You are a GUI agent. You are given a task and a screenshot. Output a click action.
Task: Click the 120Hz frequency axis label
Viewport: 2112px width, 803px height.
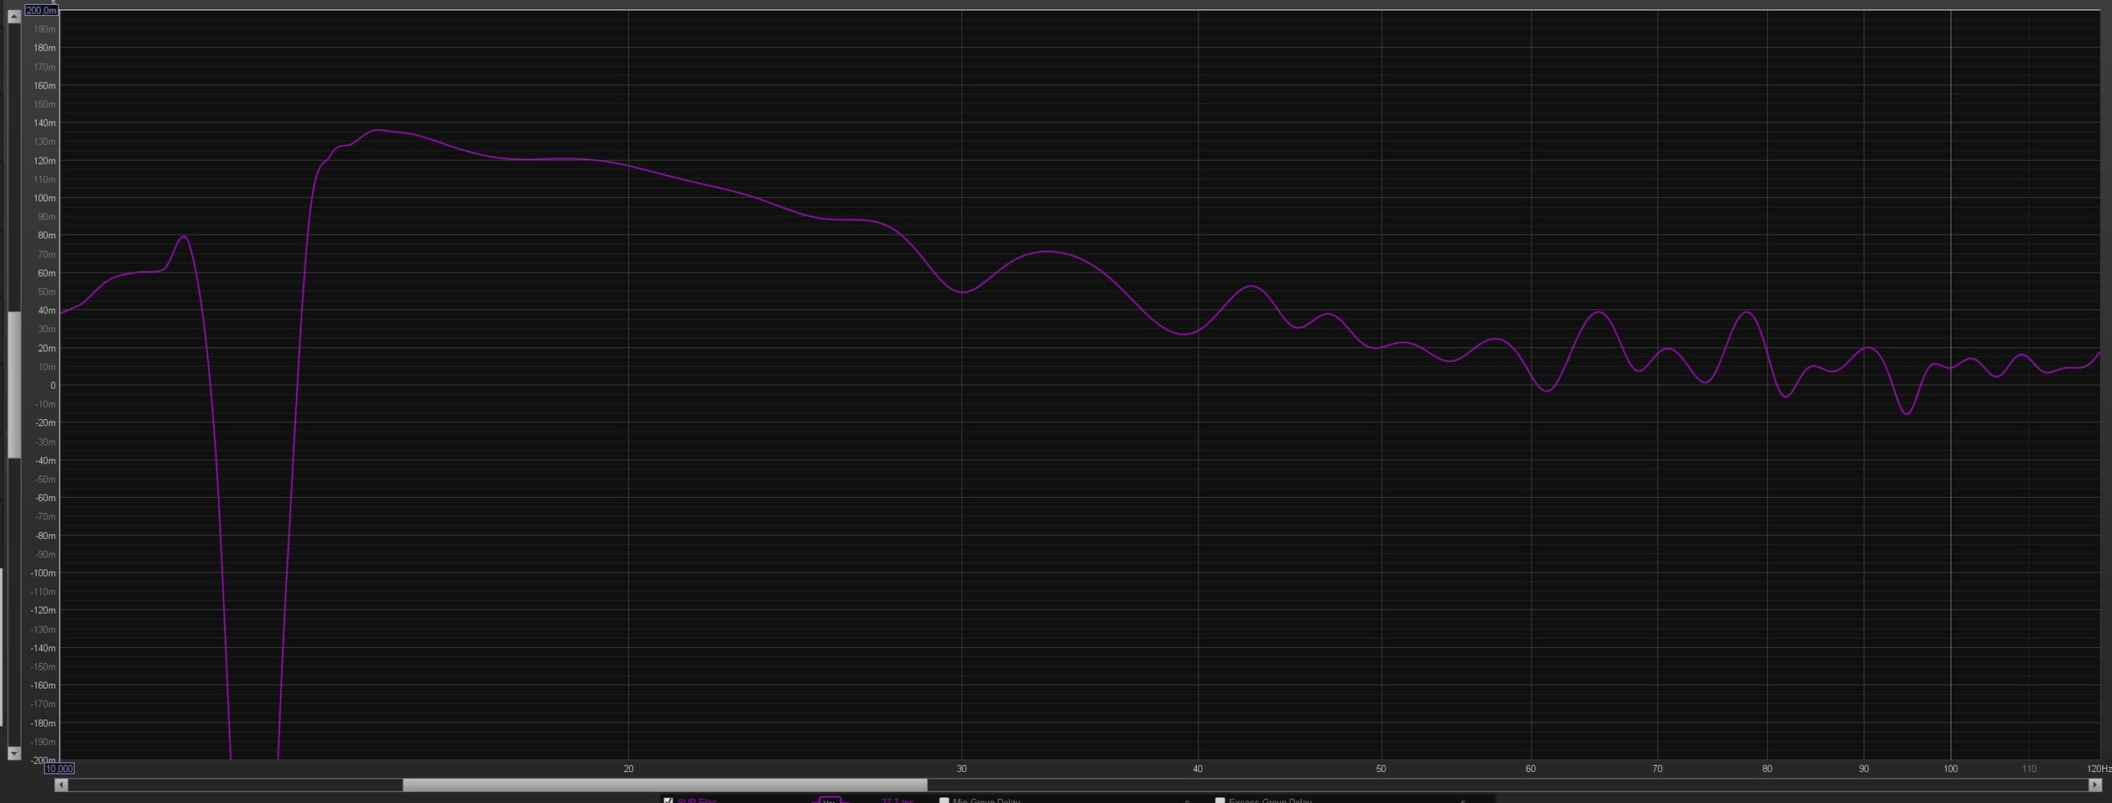pyautogui.click(x=2099, y=769)
